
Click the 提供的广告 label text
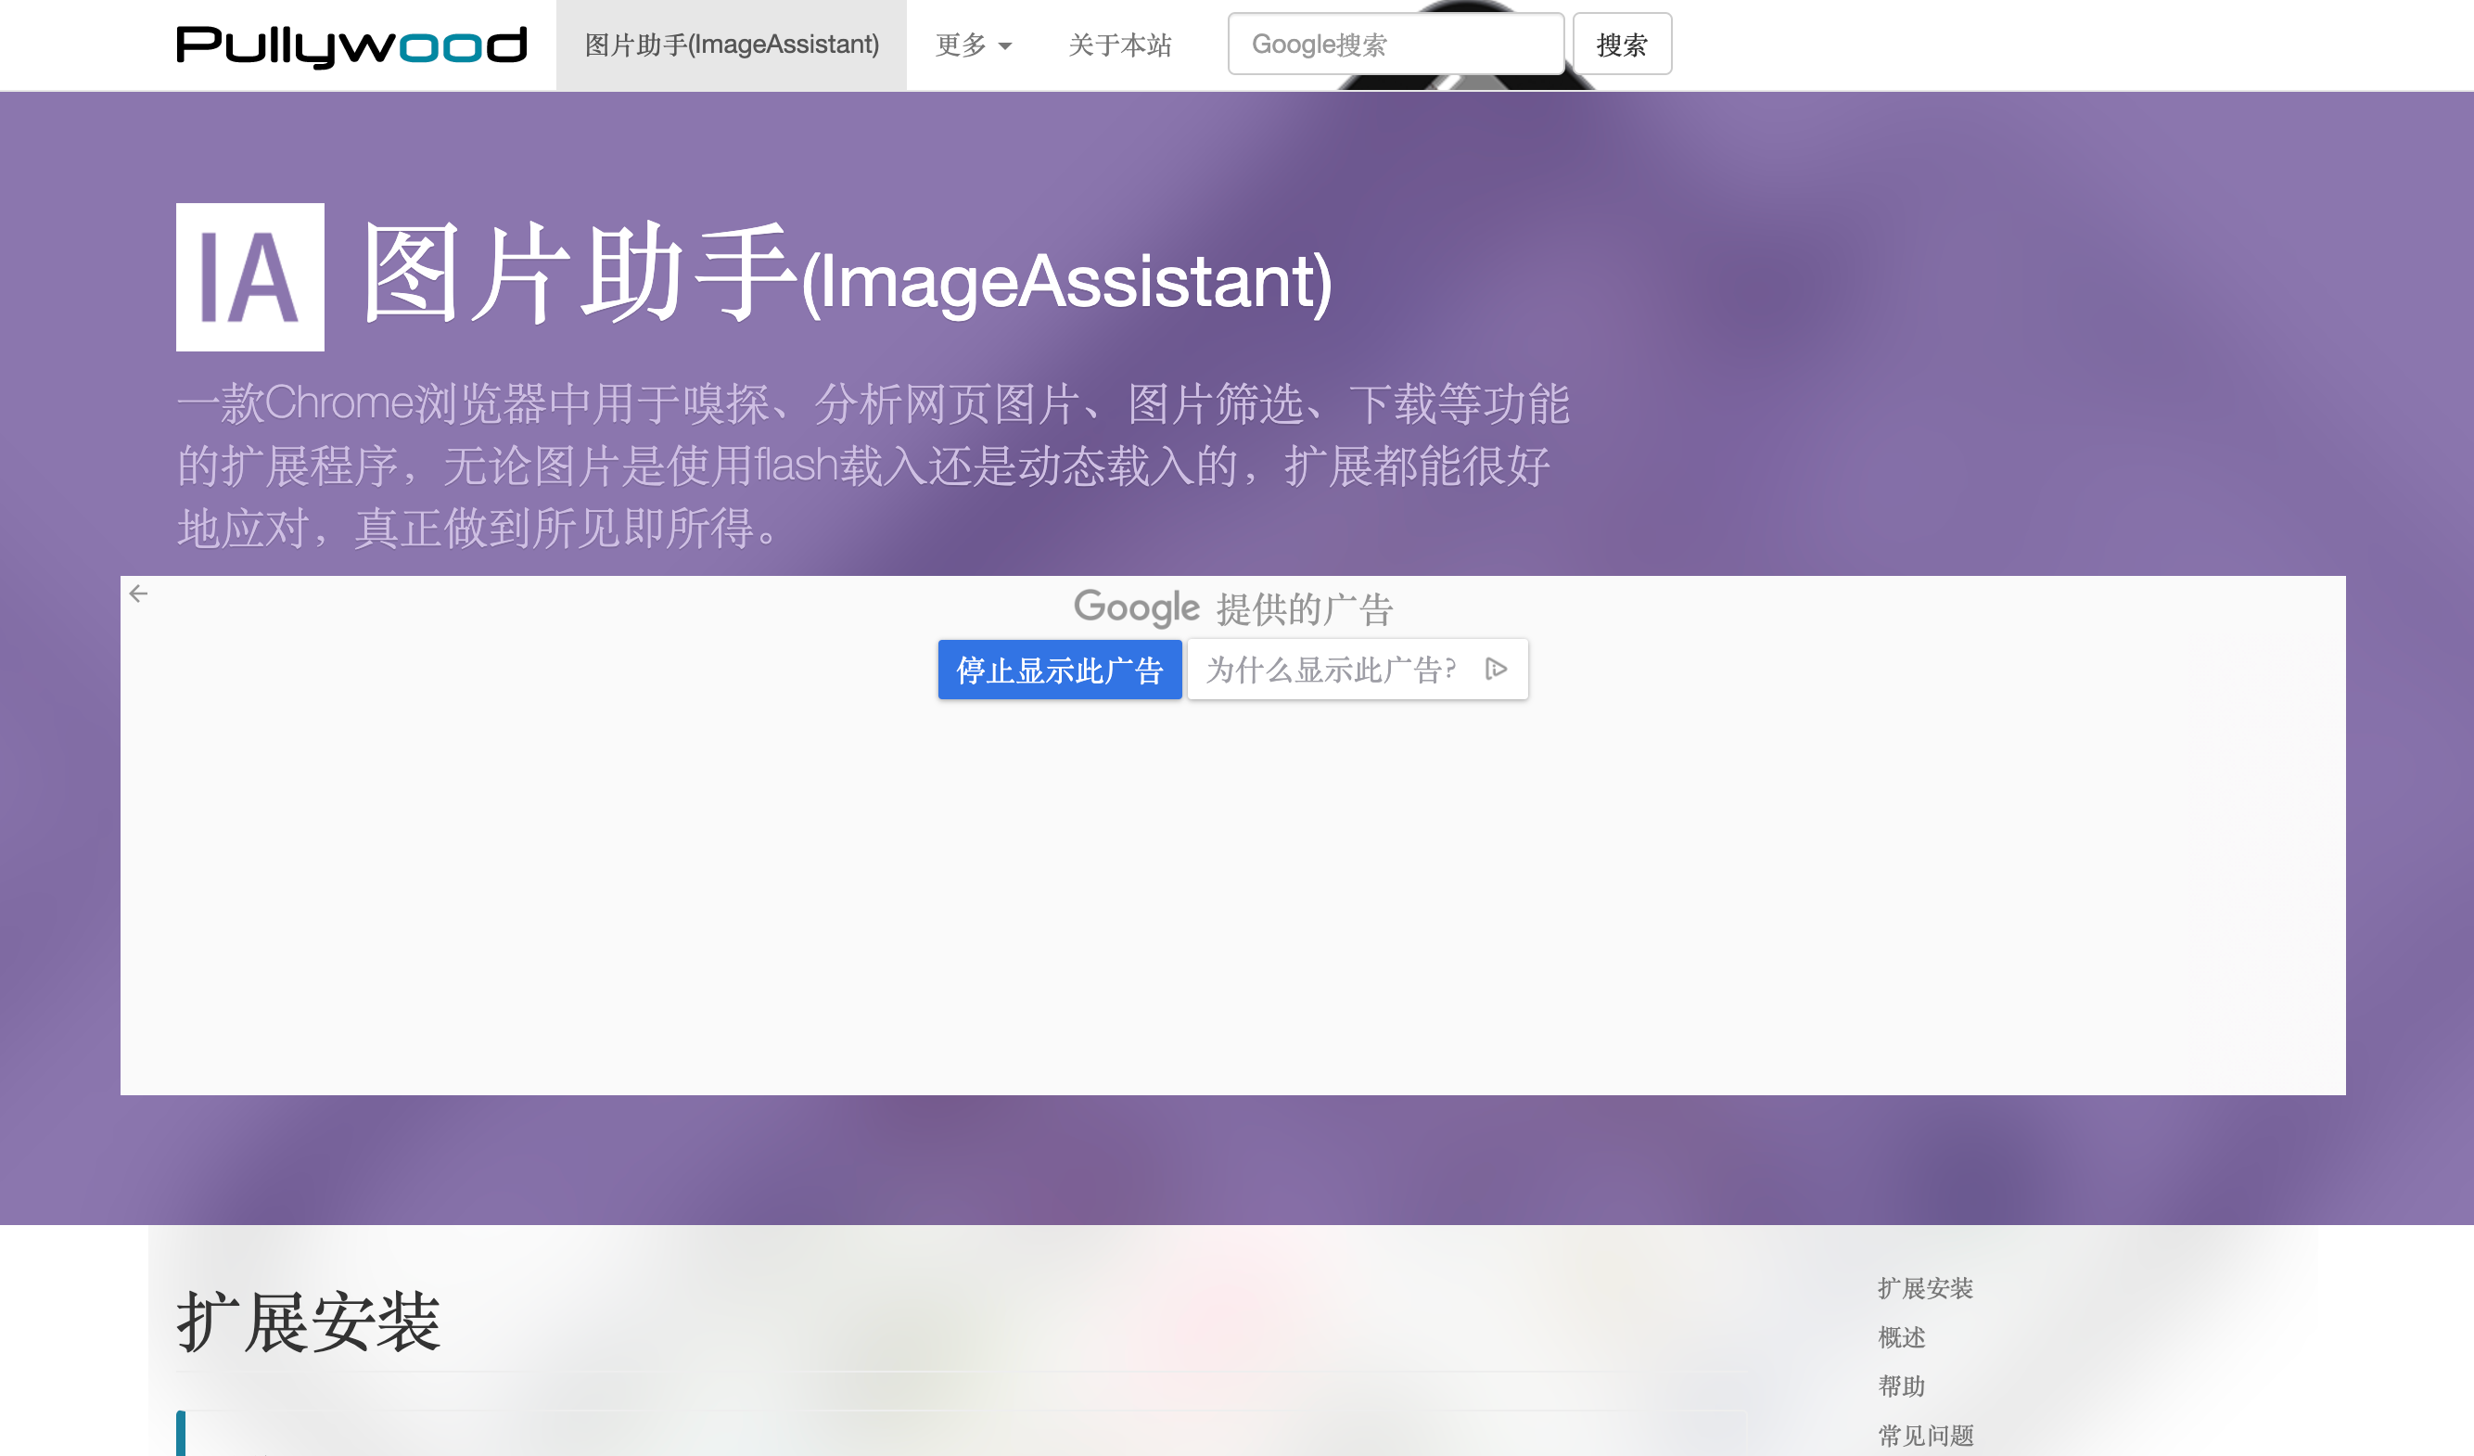pyautogui.click(x=1304, y=609)
